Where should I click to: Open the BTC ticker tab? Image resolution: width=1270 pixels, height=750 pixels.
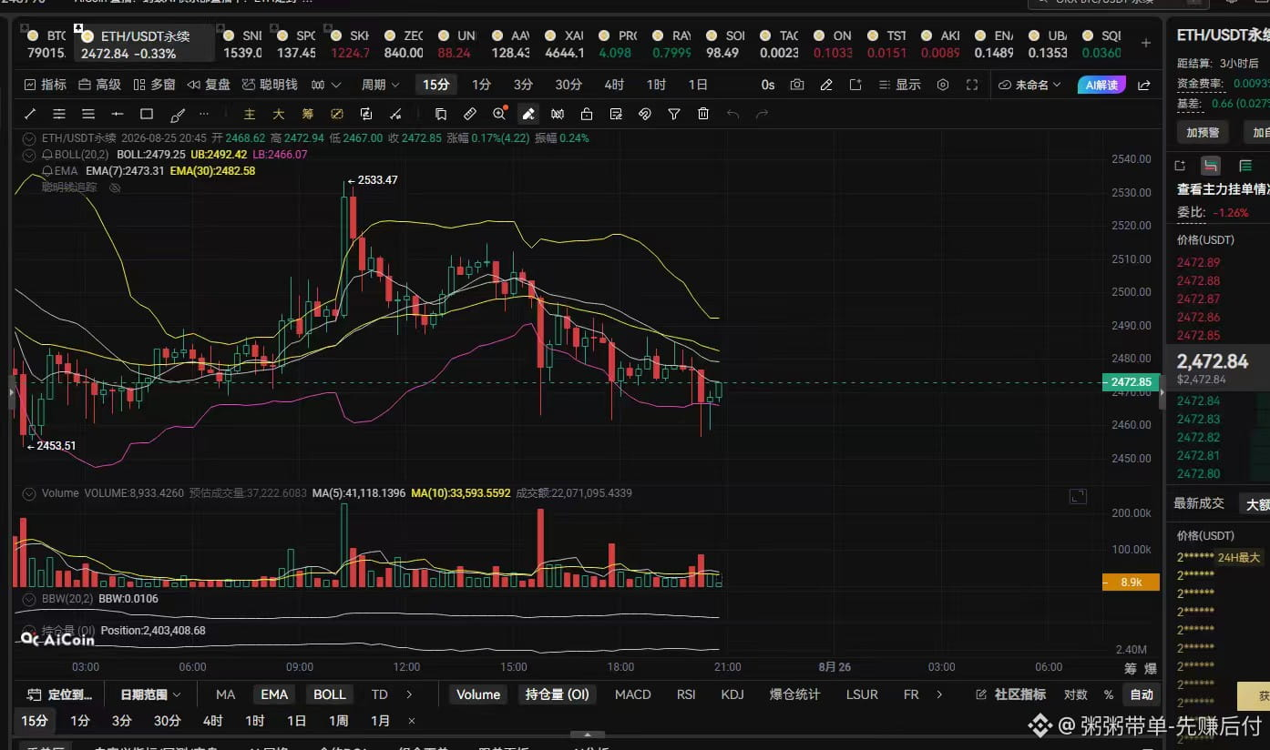pyautogui.click(x=46, y=44)
